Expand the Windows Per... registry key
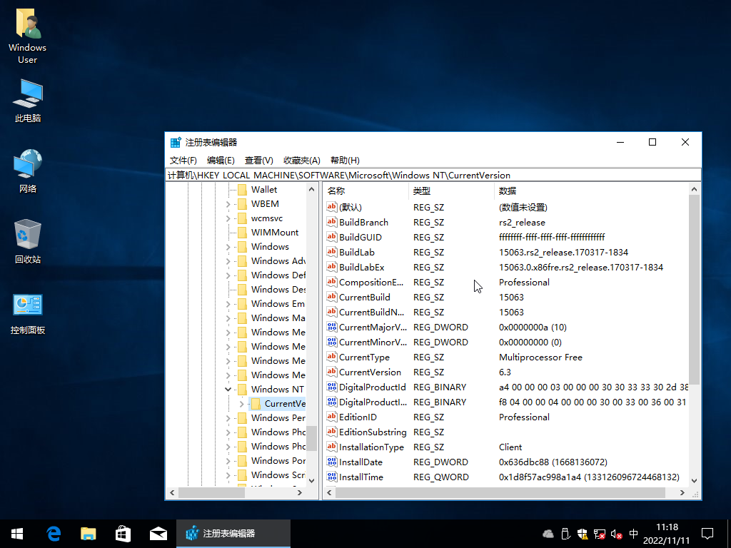Viewport: 731px width, 548px height. coord(228,418)
